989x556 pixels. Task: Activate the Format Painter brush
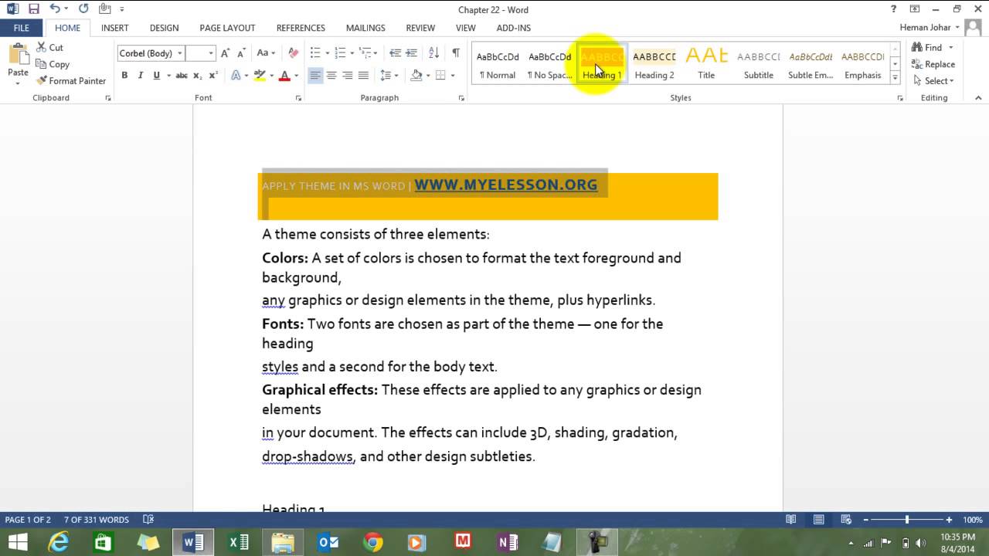(x=71, y=80)
